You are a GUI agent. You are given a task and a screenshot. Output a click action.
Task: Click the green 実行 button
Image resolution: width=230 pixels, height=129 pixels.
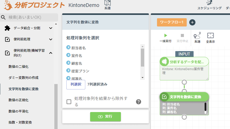coord(106,117)
